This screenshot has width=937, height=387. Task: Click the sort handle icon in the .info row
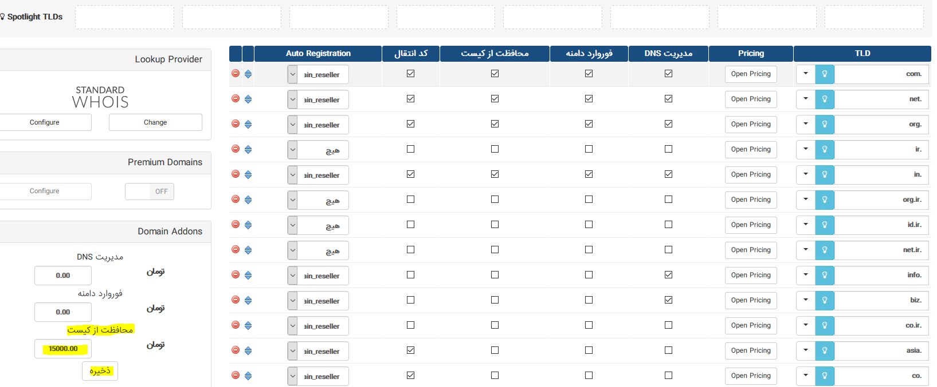click(248, 275)
